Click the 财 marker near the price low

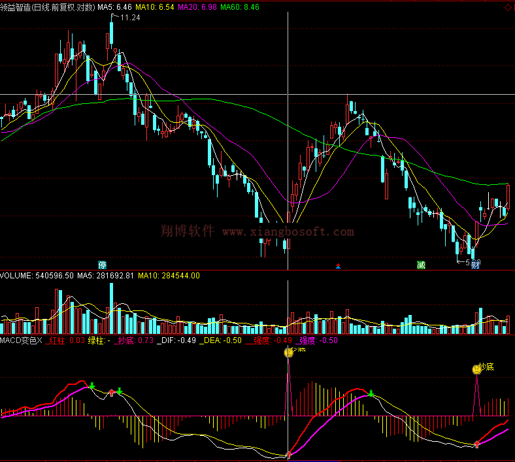tap(476, 265)
